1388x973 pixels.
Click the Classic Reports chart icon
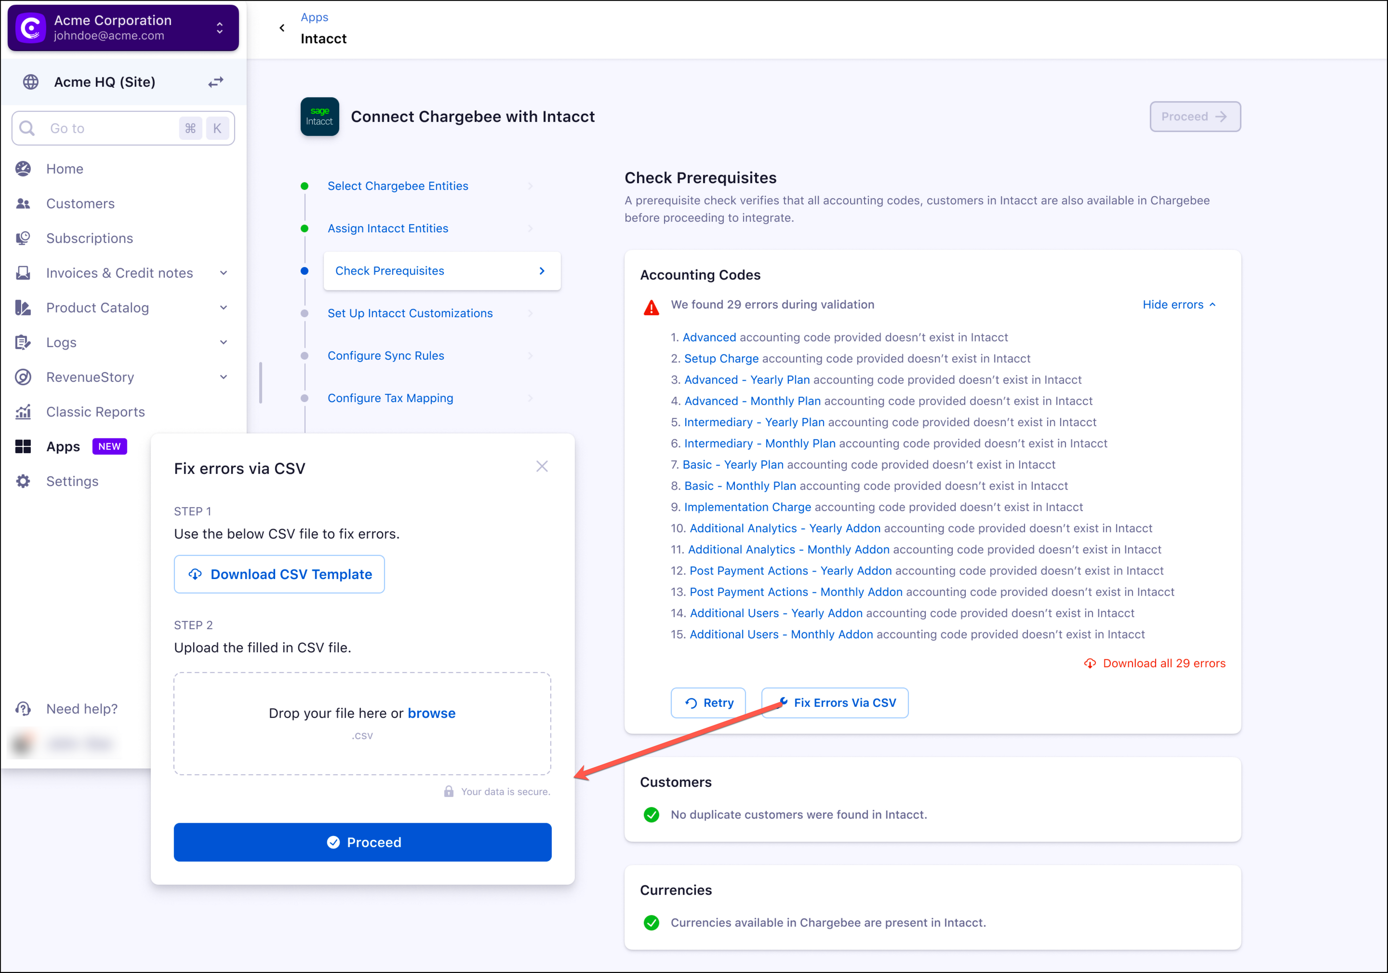point(23,412)
